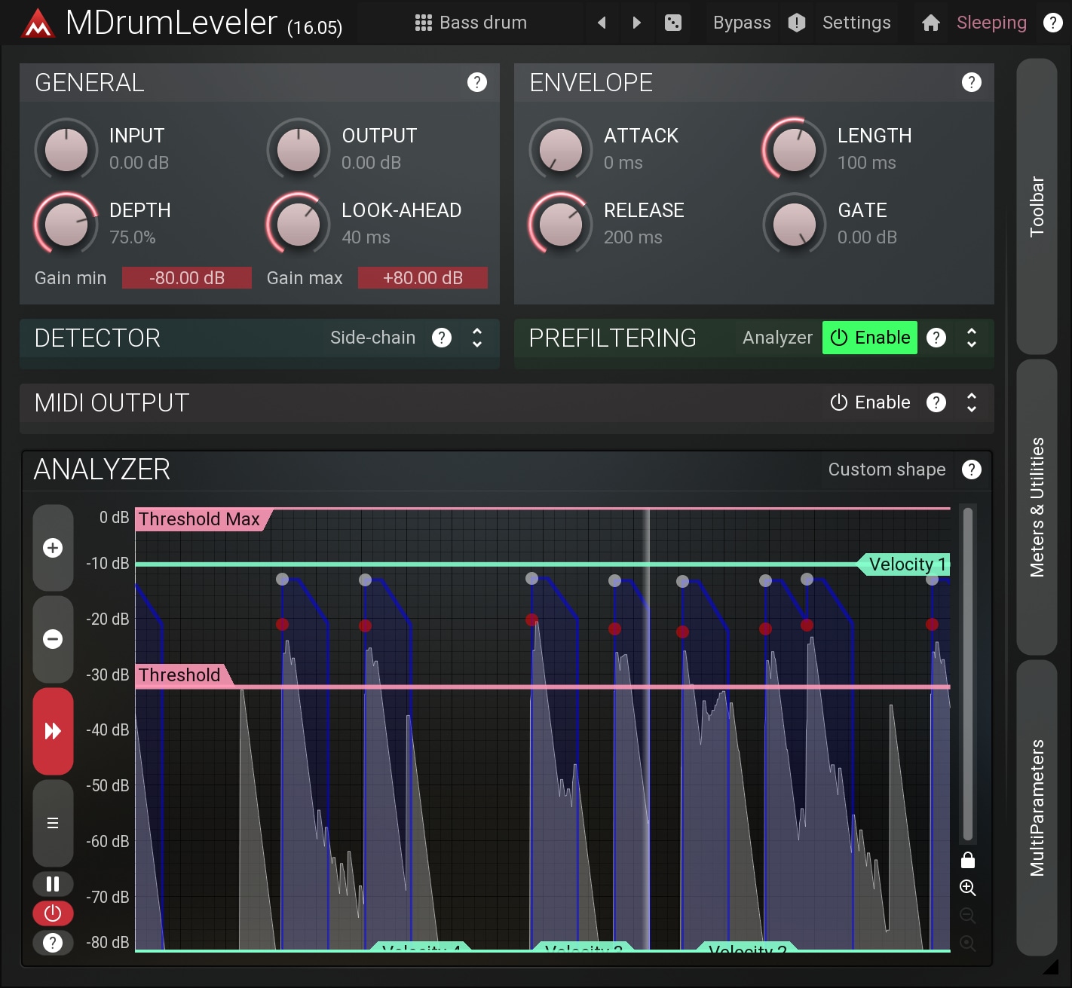Click the Gain min value field

click(187, 278)
